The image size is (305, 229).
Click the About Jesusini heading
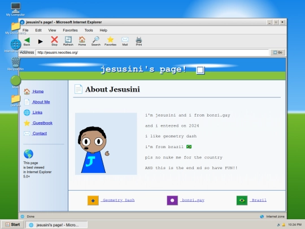(x=112, y=89)
